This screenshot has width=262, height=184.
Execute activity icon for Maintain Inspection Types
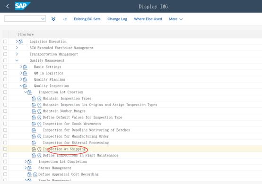[x=39, y=99]
